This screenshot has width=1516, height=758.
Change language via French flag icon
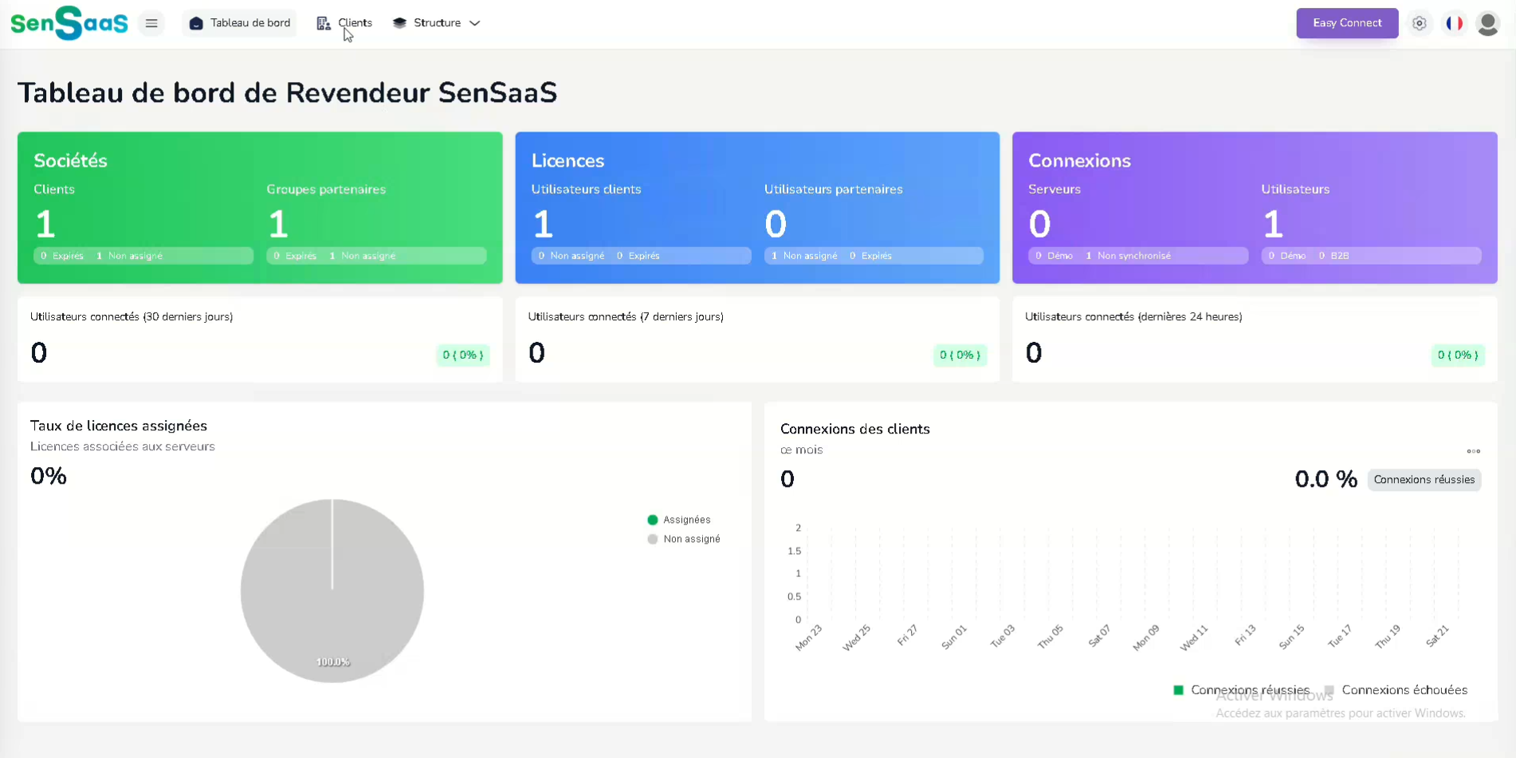tap(1455, 23)
